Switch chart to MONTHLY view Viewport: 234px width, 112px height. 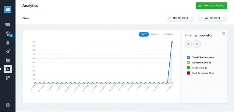[x=169, y=34]
